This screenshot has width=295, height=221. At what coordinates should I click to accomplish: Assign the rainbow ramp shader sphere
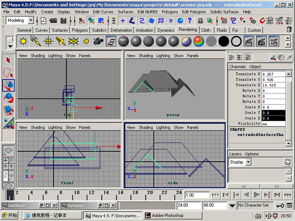pos(199,41)
